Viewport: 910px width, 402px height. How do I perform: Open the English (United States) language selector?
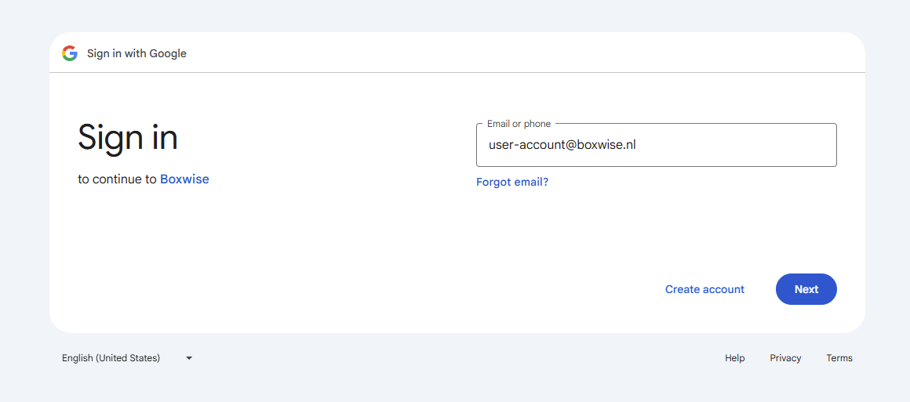tap(111, 358)
